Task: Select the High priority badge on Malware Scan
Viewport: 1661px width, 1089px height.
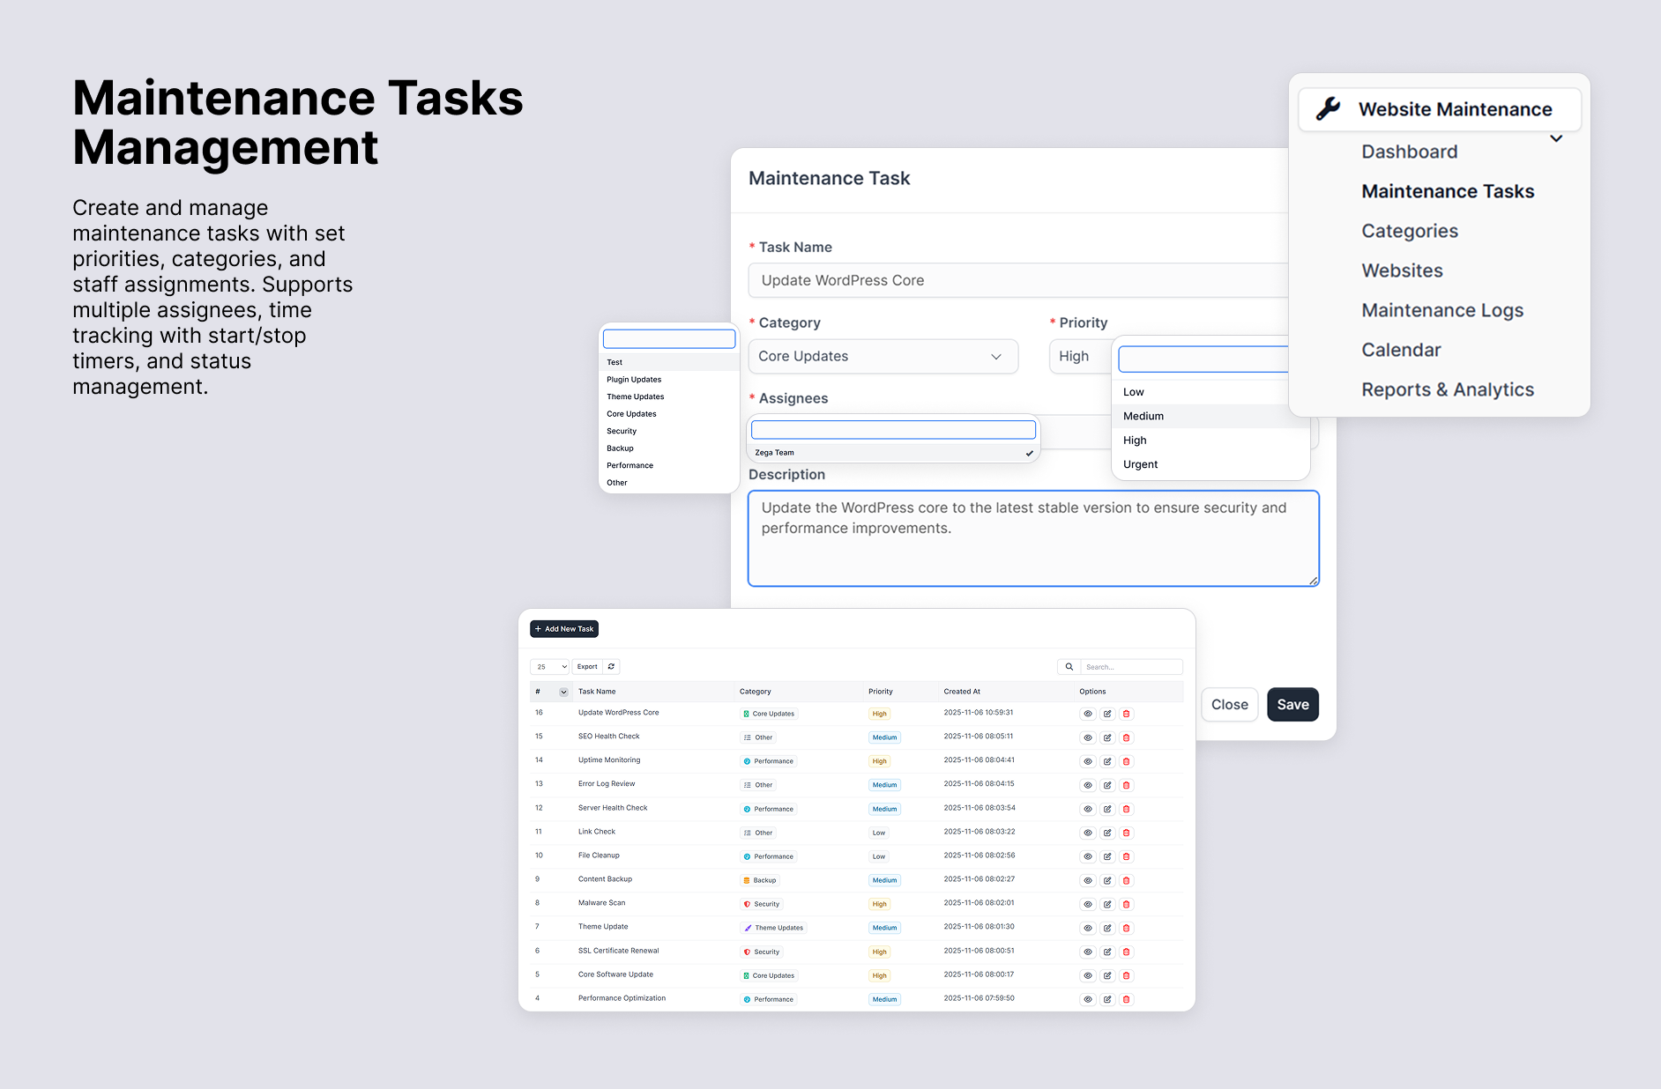Action: point(879,903)
